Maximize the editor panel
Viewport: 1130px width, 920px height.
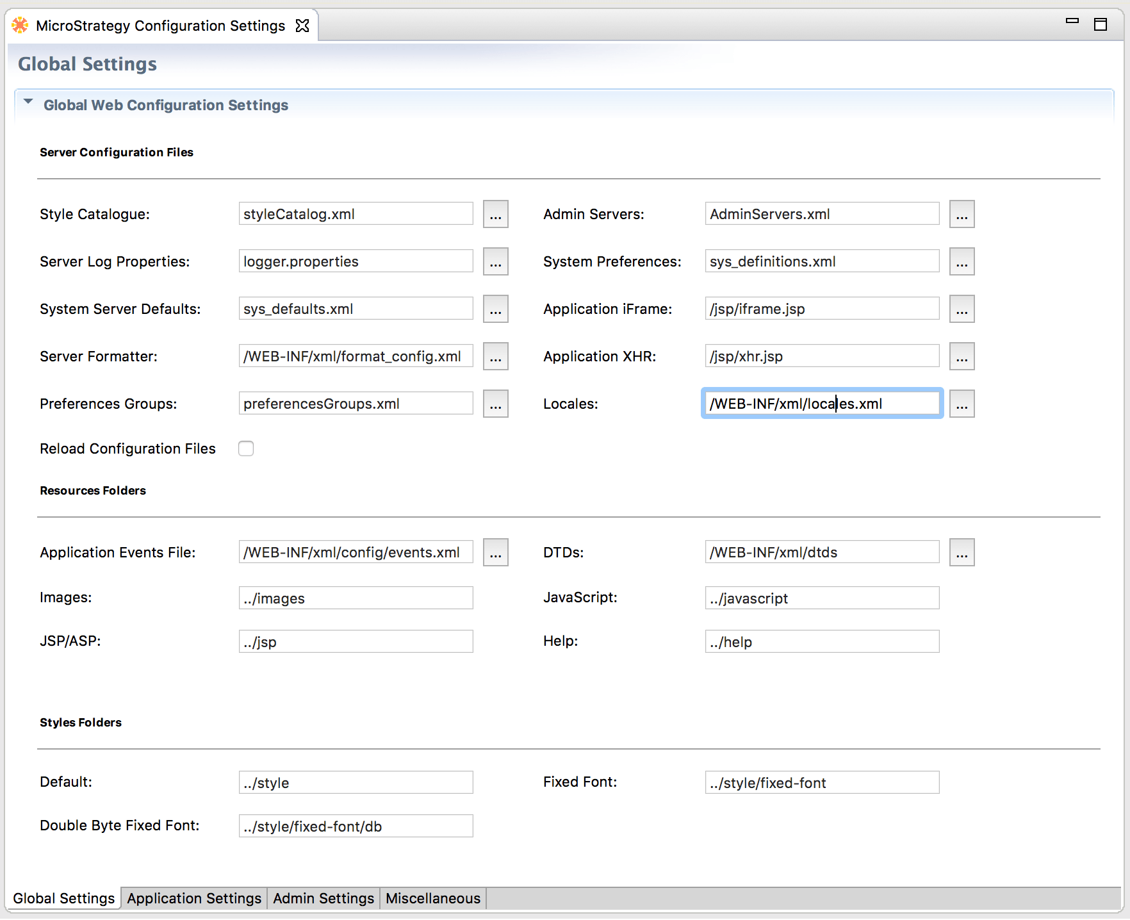[x=1101, y=24]
